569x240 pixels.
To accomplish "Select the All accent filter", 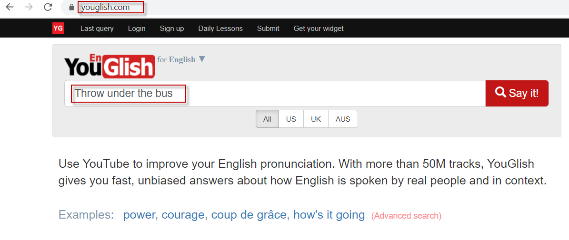I will (x=268, y=119).
